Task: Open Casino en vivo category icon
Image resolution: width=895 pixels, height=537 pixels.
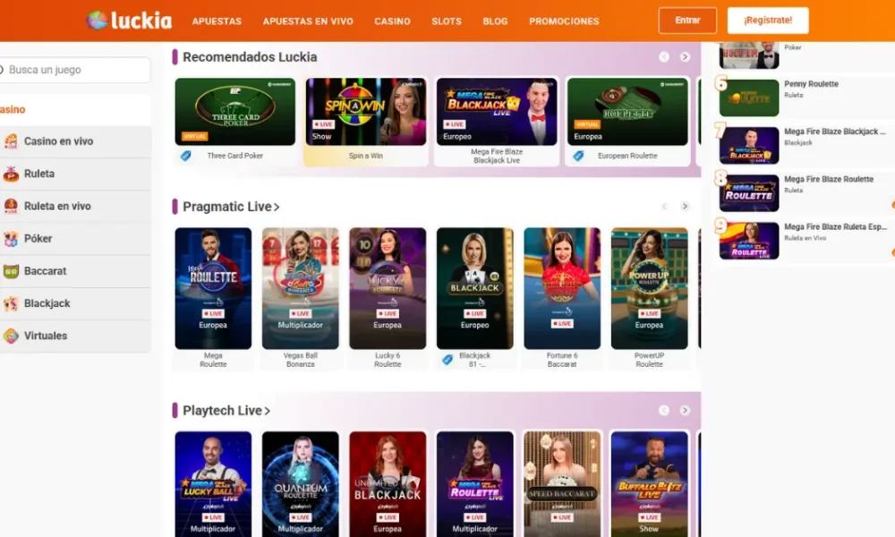Action: pos(10,141)
